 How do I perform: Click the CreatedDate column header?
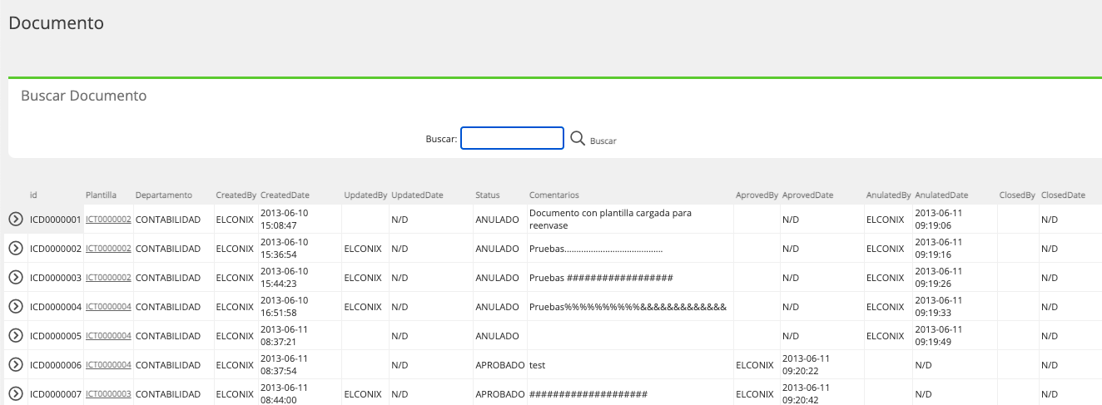[285, 195]
